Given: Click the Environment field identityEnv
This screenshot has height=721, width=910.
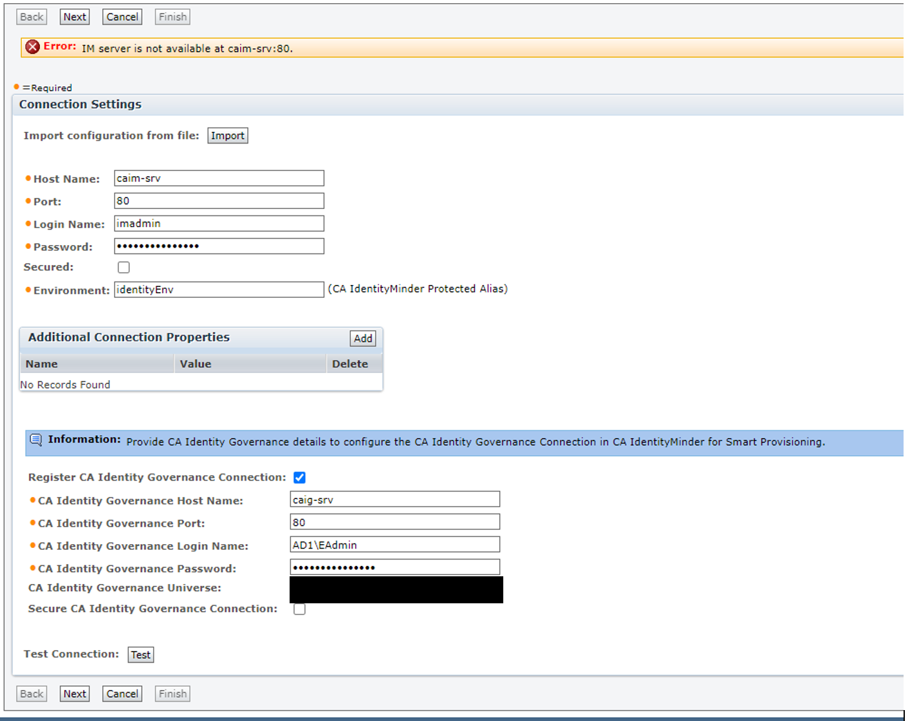Looking at the screenshot, I should [x=219, y=289].
